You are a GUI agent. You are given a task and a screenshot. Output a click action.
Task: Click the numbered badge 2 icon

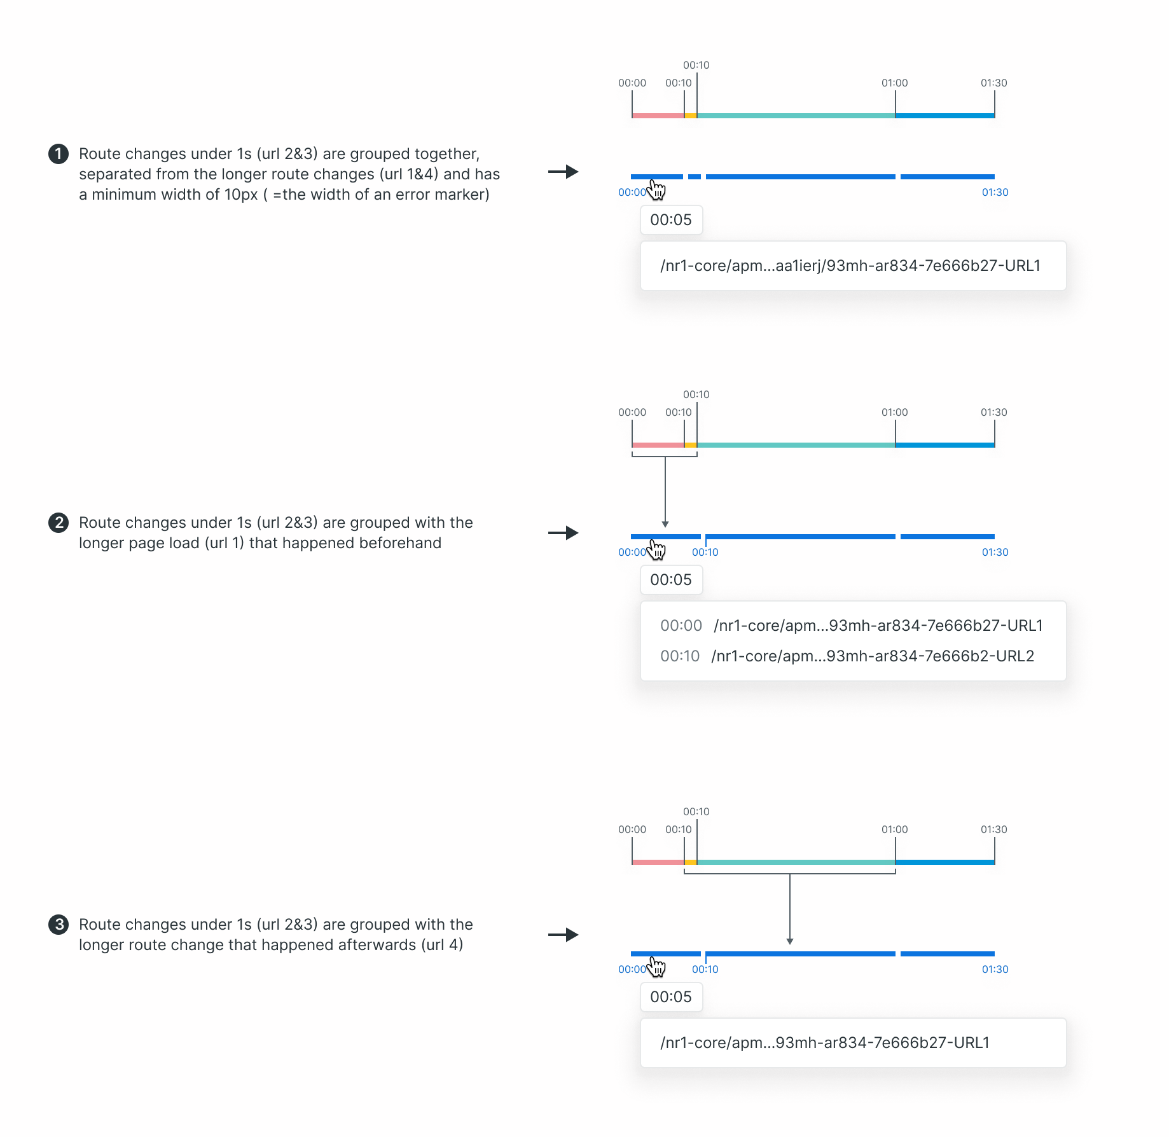[59, 523]
